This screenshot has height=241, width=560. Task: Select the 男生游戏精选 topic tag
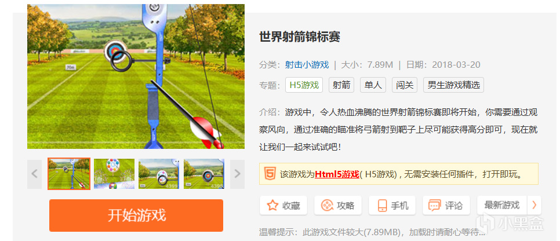click(453, 85)
